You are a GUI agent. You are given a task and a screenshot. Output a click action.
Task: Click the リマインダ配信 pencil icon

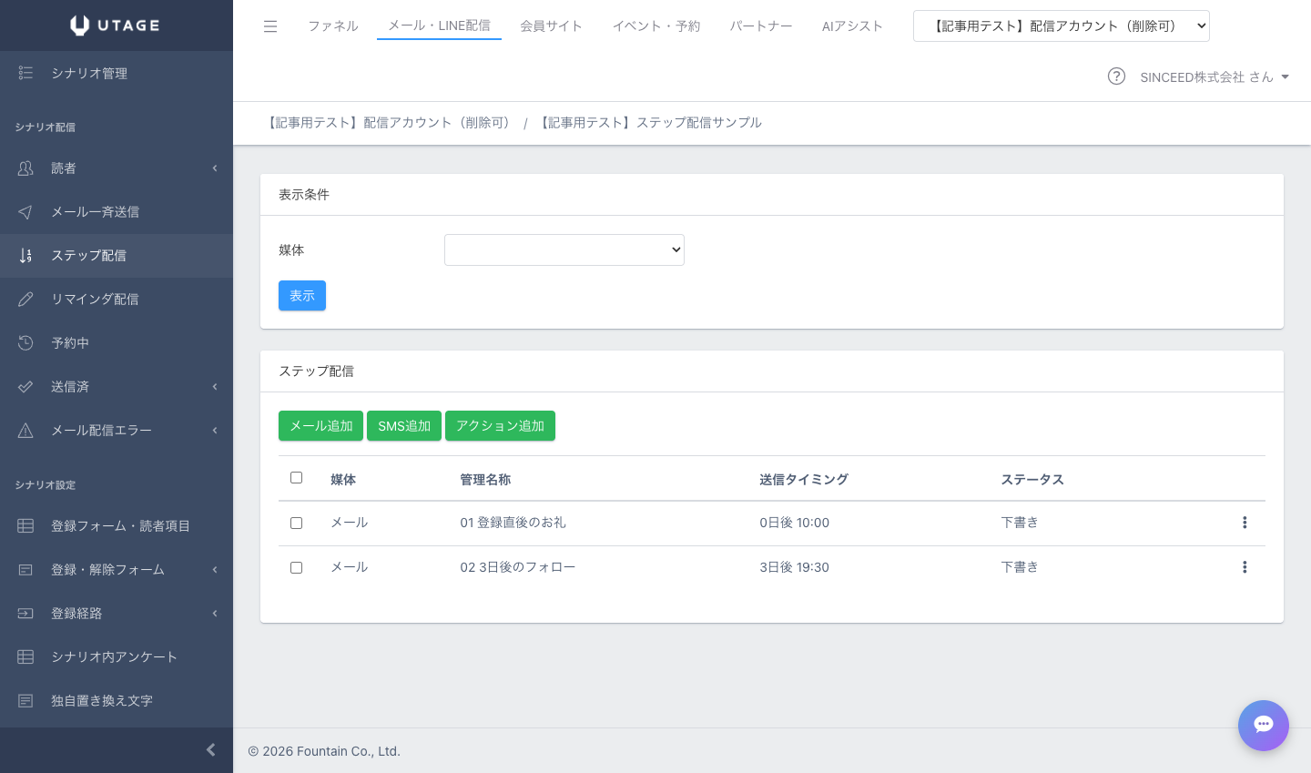pyautogui.click(x=25, y=300)
